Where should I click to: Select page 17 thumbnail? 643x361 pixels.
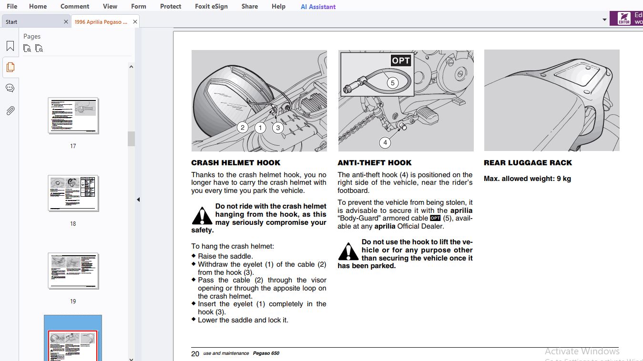tap(73, 116)
